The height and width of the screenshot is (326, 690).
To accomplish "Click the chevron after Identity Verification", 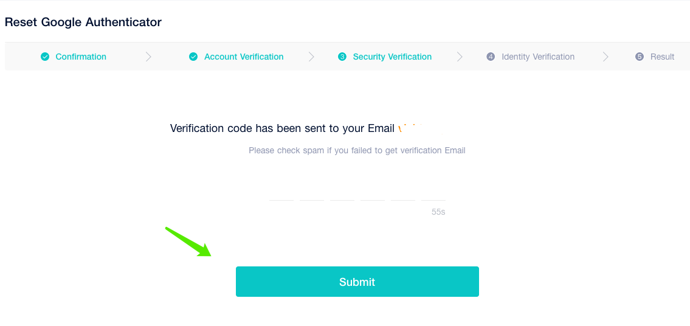I will (605, 57).
